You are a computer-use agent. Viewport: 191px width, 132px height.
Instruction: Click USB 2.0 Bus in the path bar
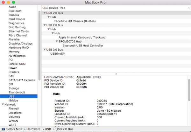click(x=64, y=129)
